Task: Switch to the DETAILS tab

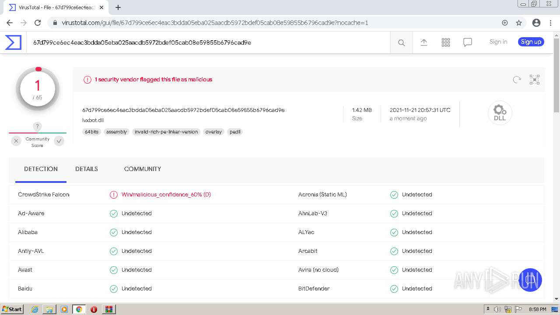Action: pyautogui.click(x=87, y=169)
